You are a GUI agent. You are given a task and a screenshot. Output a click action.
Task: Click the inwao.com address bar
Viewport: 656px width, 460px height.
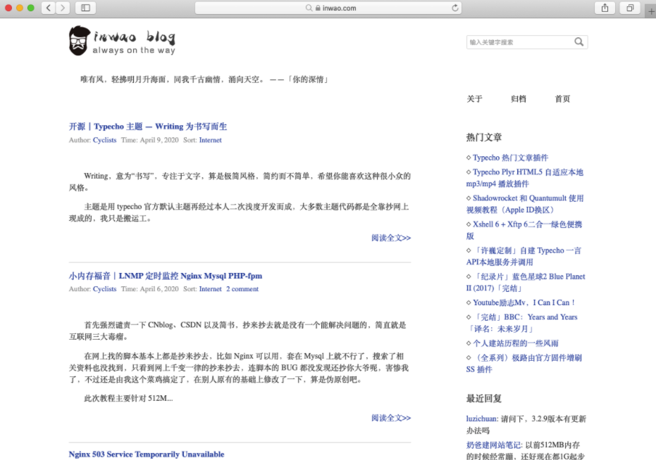(330, 8)
